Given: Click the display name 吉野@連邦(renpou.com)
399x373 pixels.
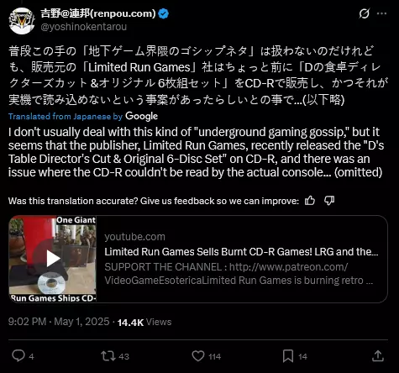Looking at the screenshot, I should pyautogui.click(x=98, y=13).
